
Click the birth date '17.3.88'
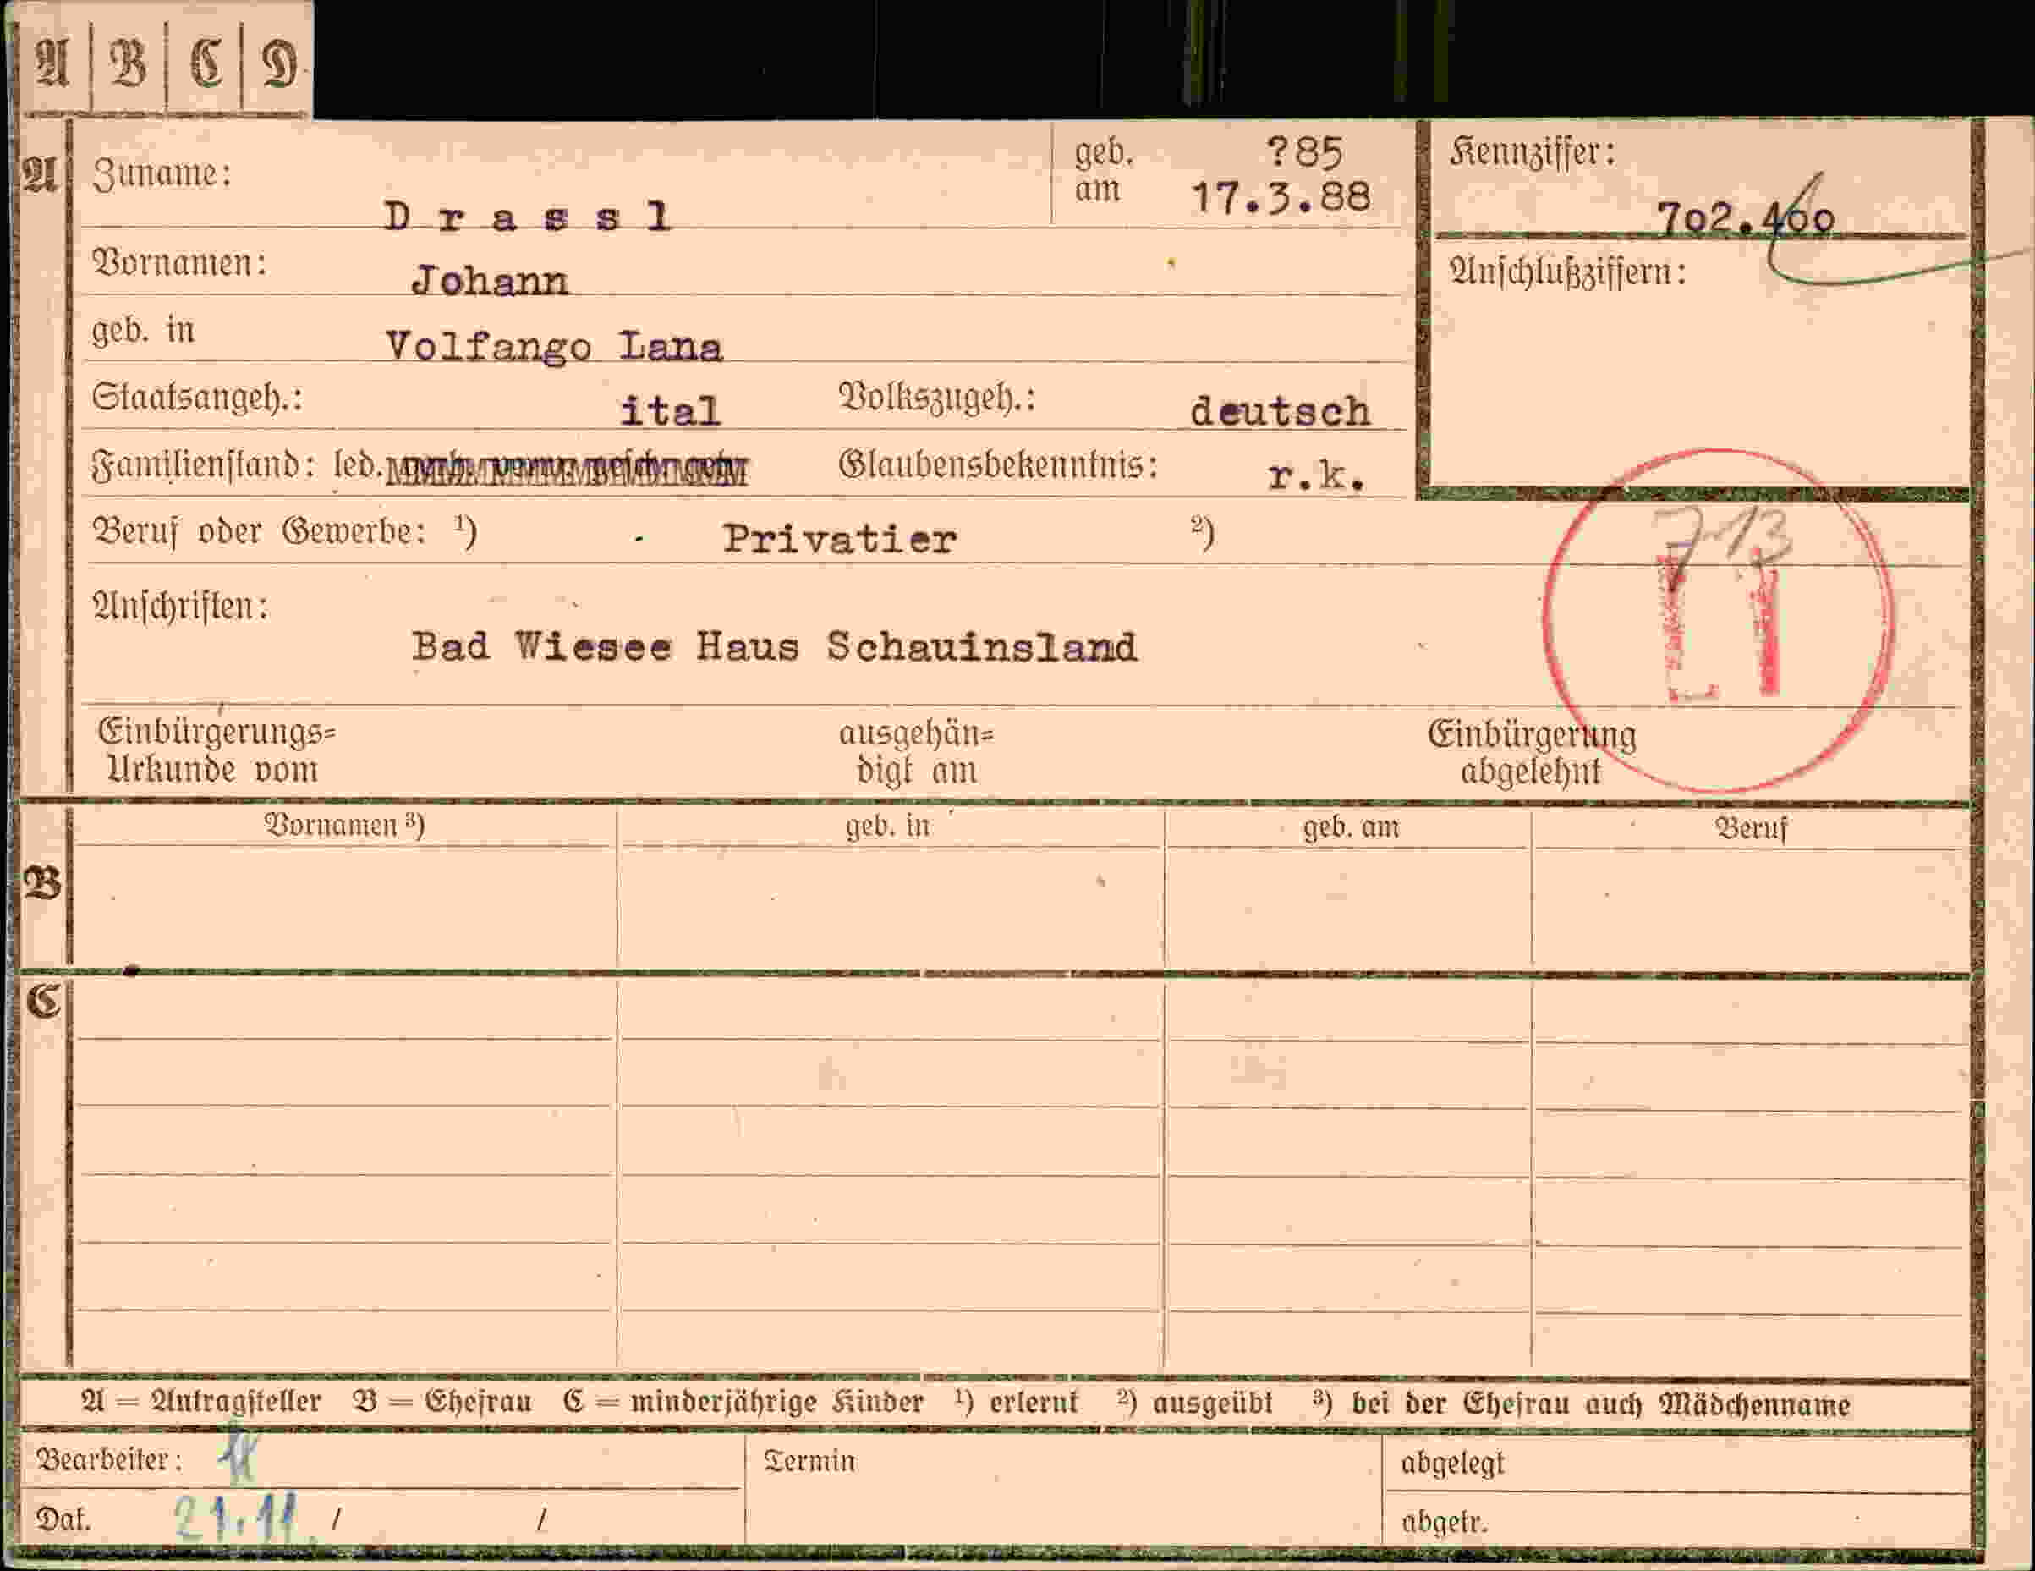pos(1281,196)
